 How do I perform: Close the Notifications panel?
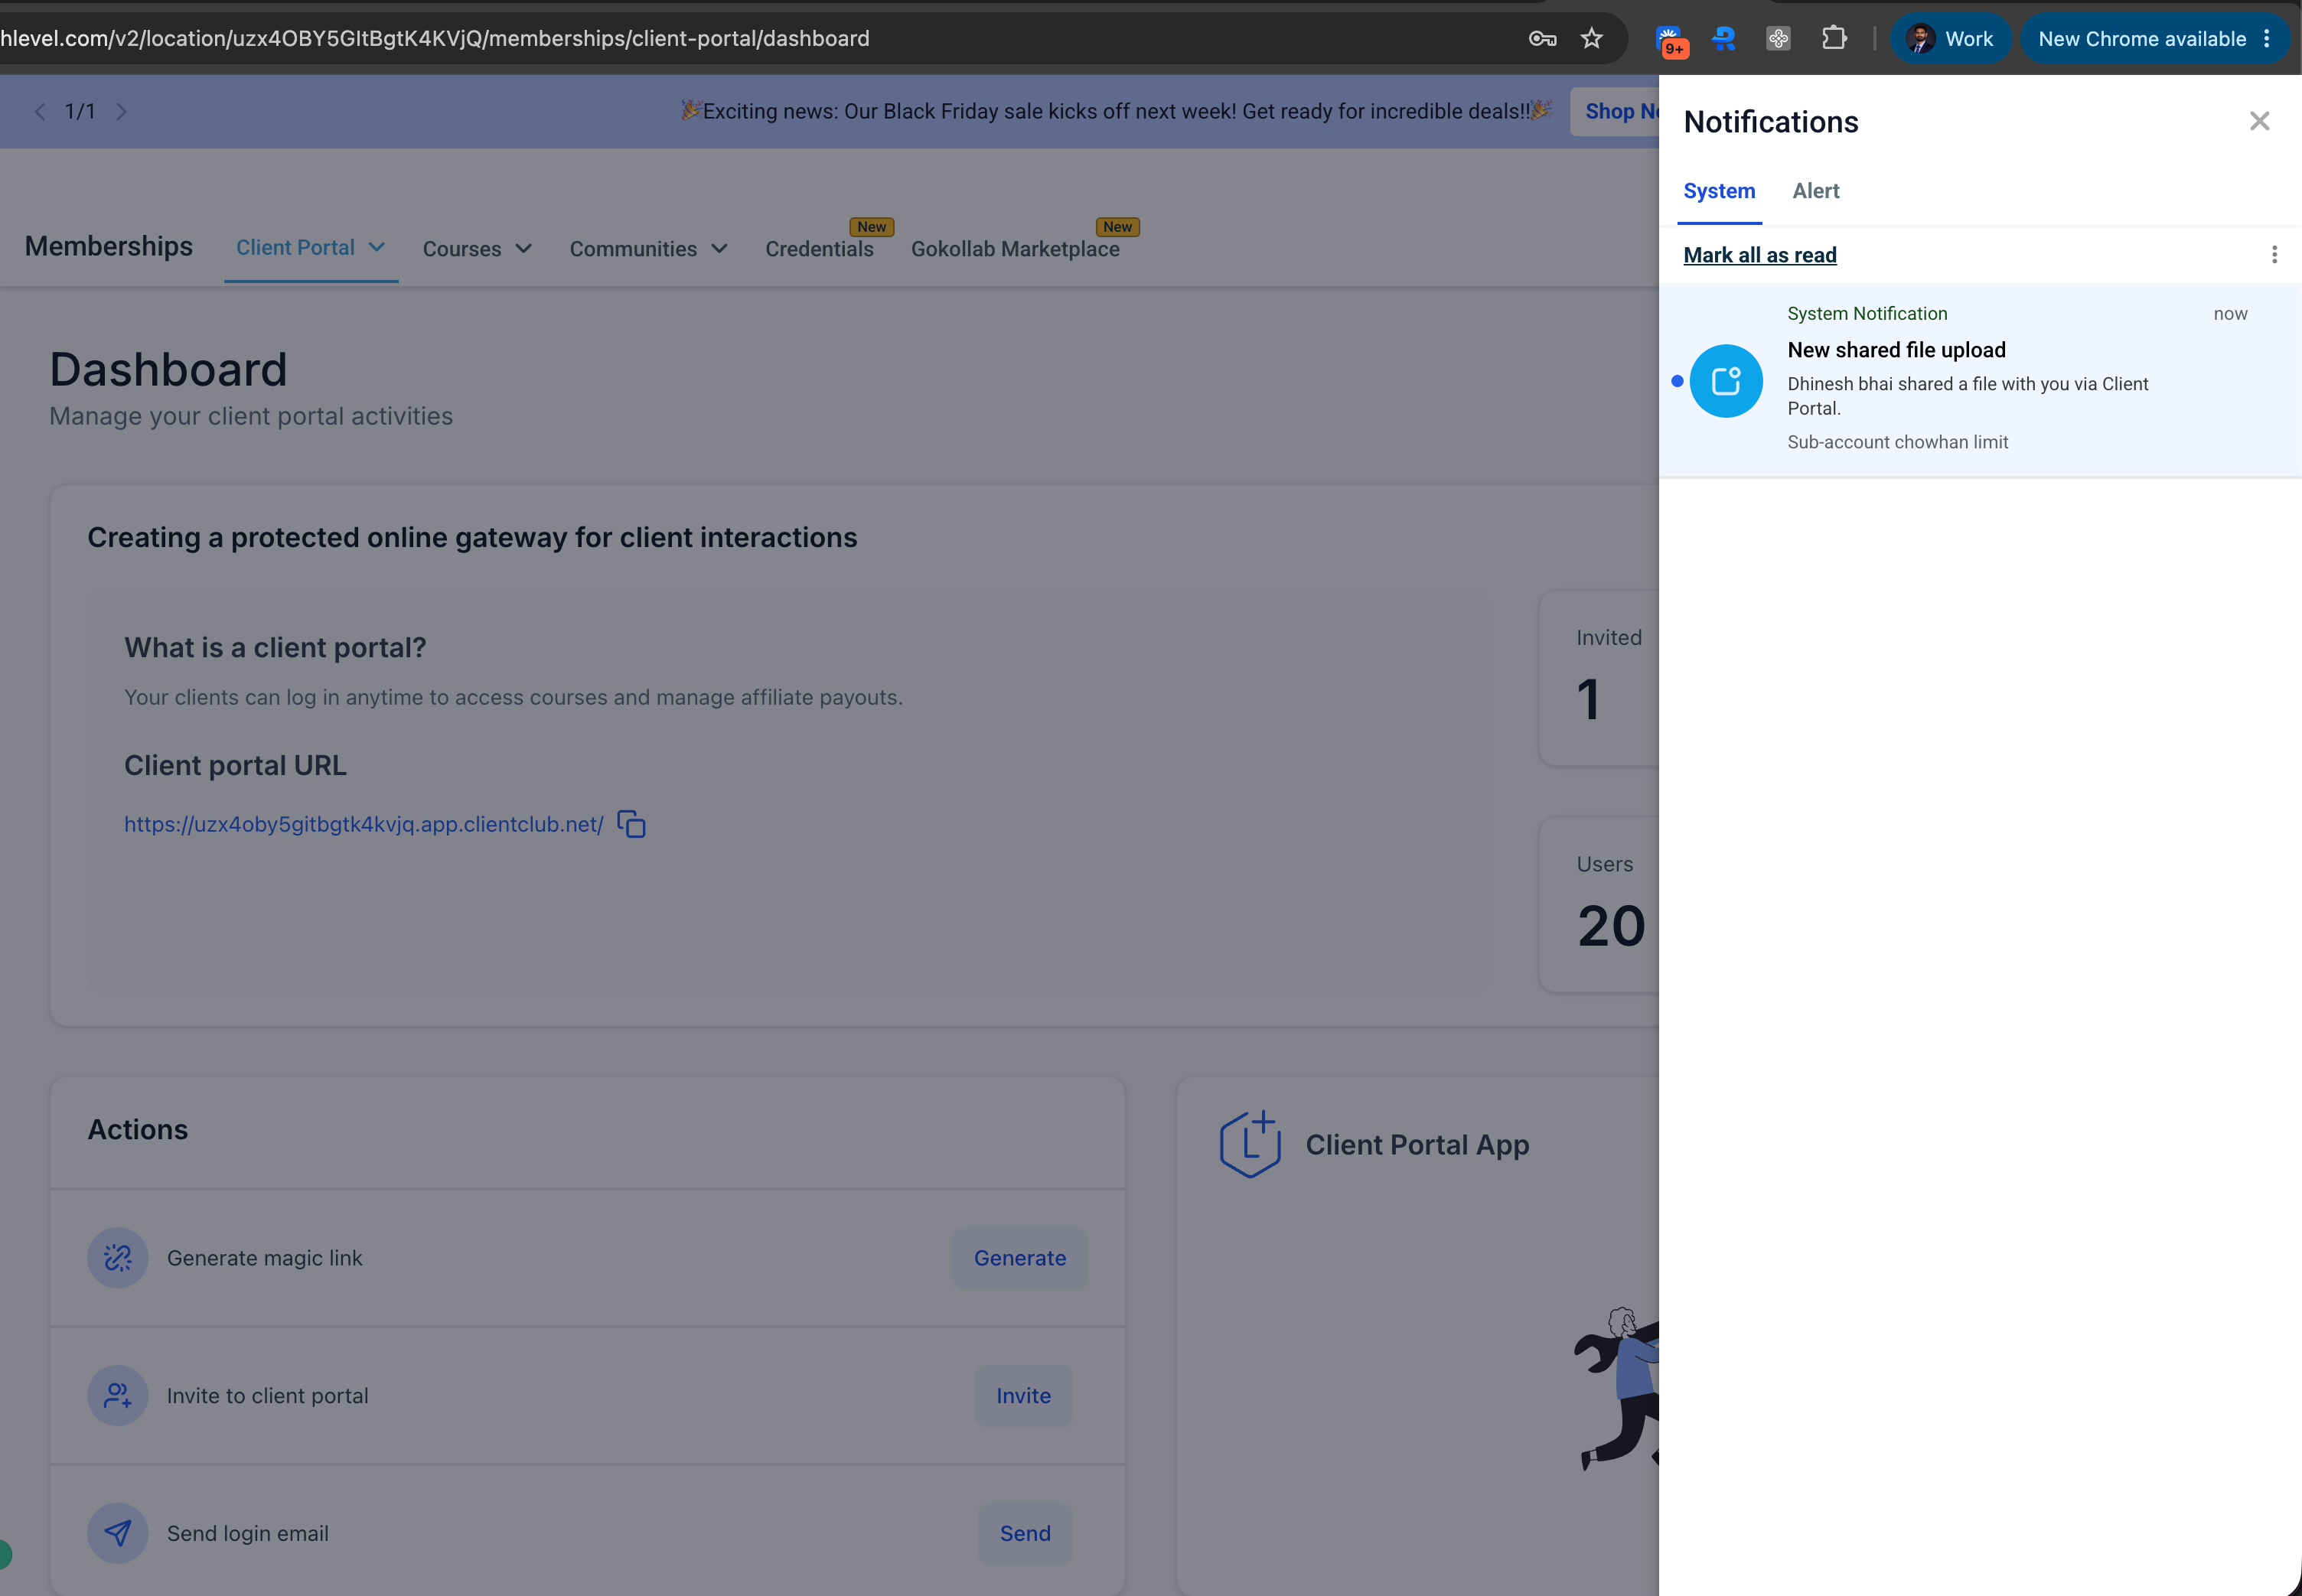[2259, 121]
